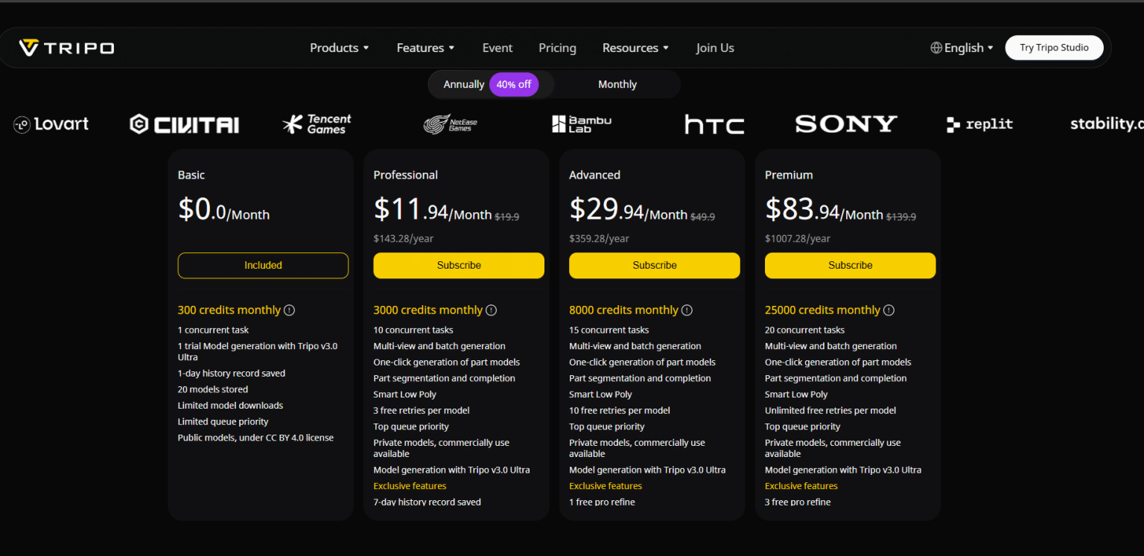Click '20 models stored' in Basic plan

213,389
